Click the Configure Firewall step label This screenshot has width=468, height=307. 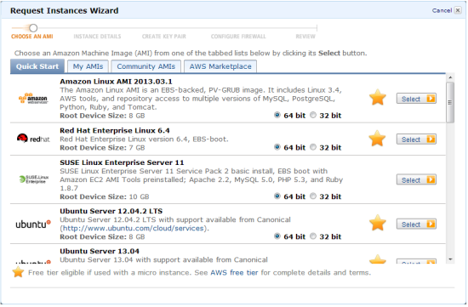tap(238, 37)
